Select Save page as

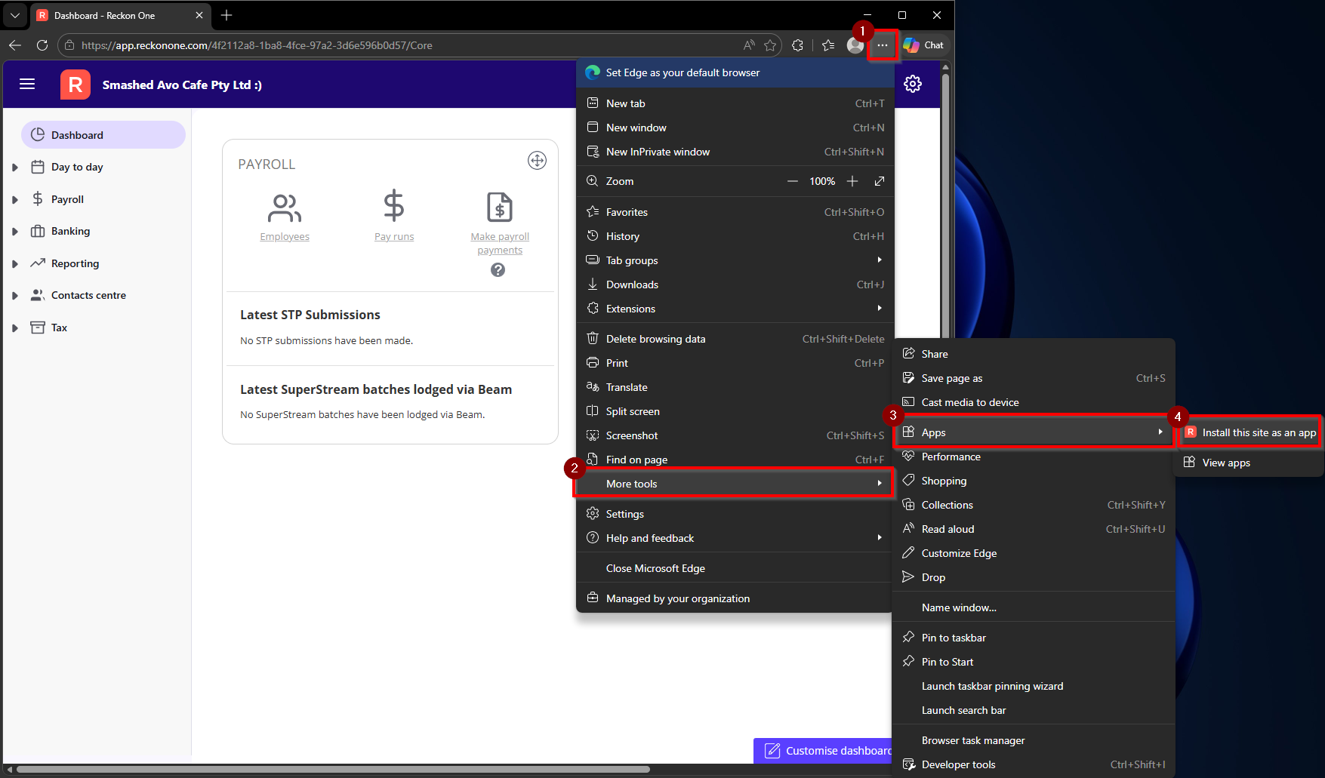[x=1034, y=378]
